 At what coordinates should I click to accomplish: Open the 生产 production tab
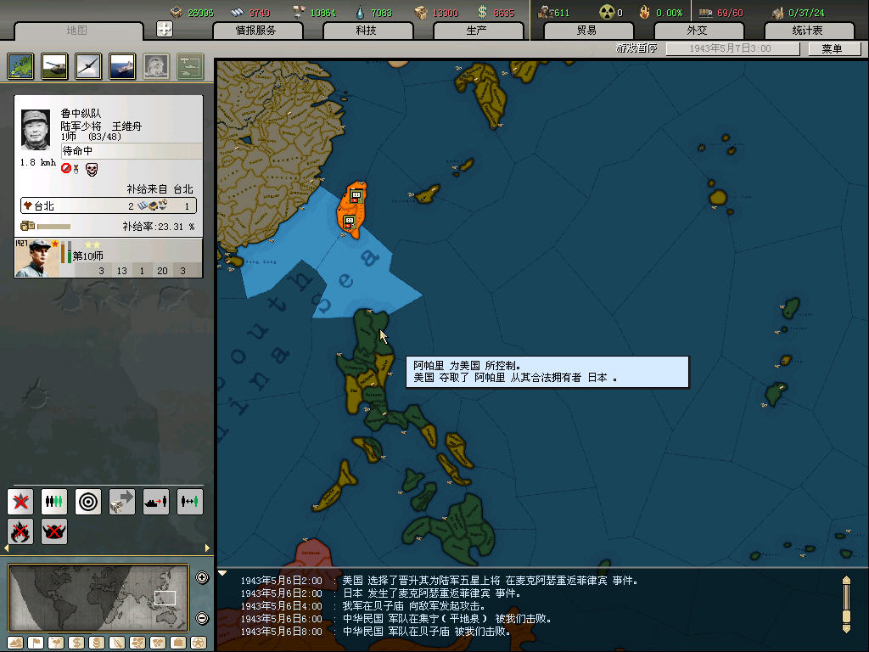tap(479, 31)
